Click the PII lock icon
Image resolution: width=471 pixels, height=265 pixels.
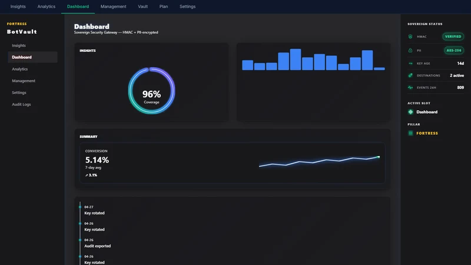410,50
